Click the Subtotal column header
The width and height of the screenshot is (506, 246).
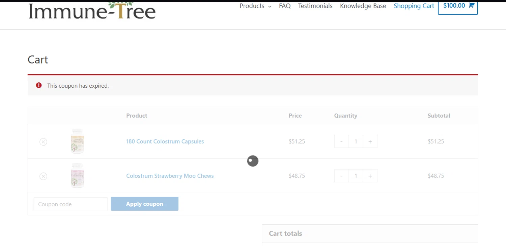(439, 116)
